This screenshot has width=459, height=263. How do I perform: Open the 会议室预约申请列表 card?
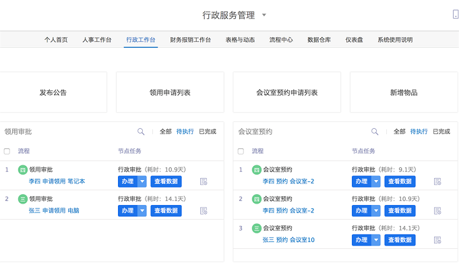point(287,92)
